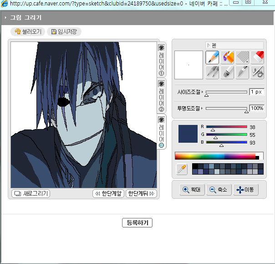Collapse the 그림 그리기 panel header arrow

(5, 18)
